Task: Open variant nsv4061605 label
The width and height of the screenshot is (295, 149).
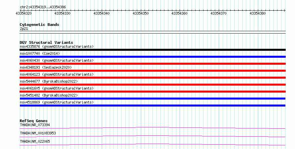Action: [57, 88]
